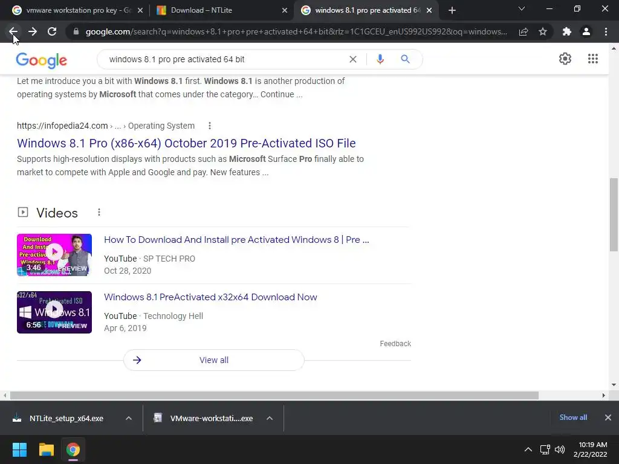Open How To Download And Install pre Activated video

tap(236, 239)
